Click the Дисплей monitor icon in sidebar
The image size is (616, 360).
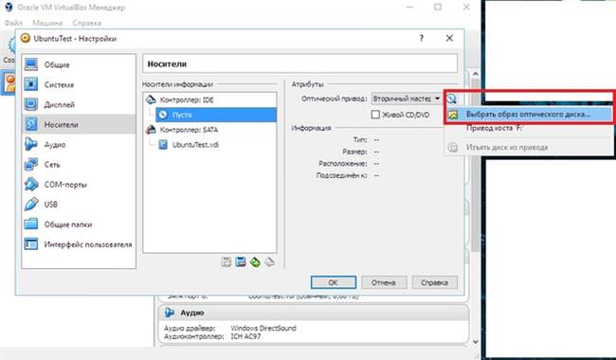point(31,104)
